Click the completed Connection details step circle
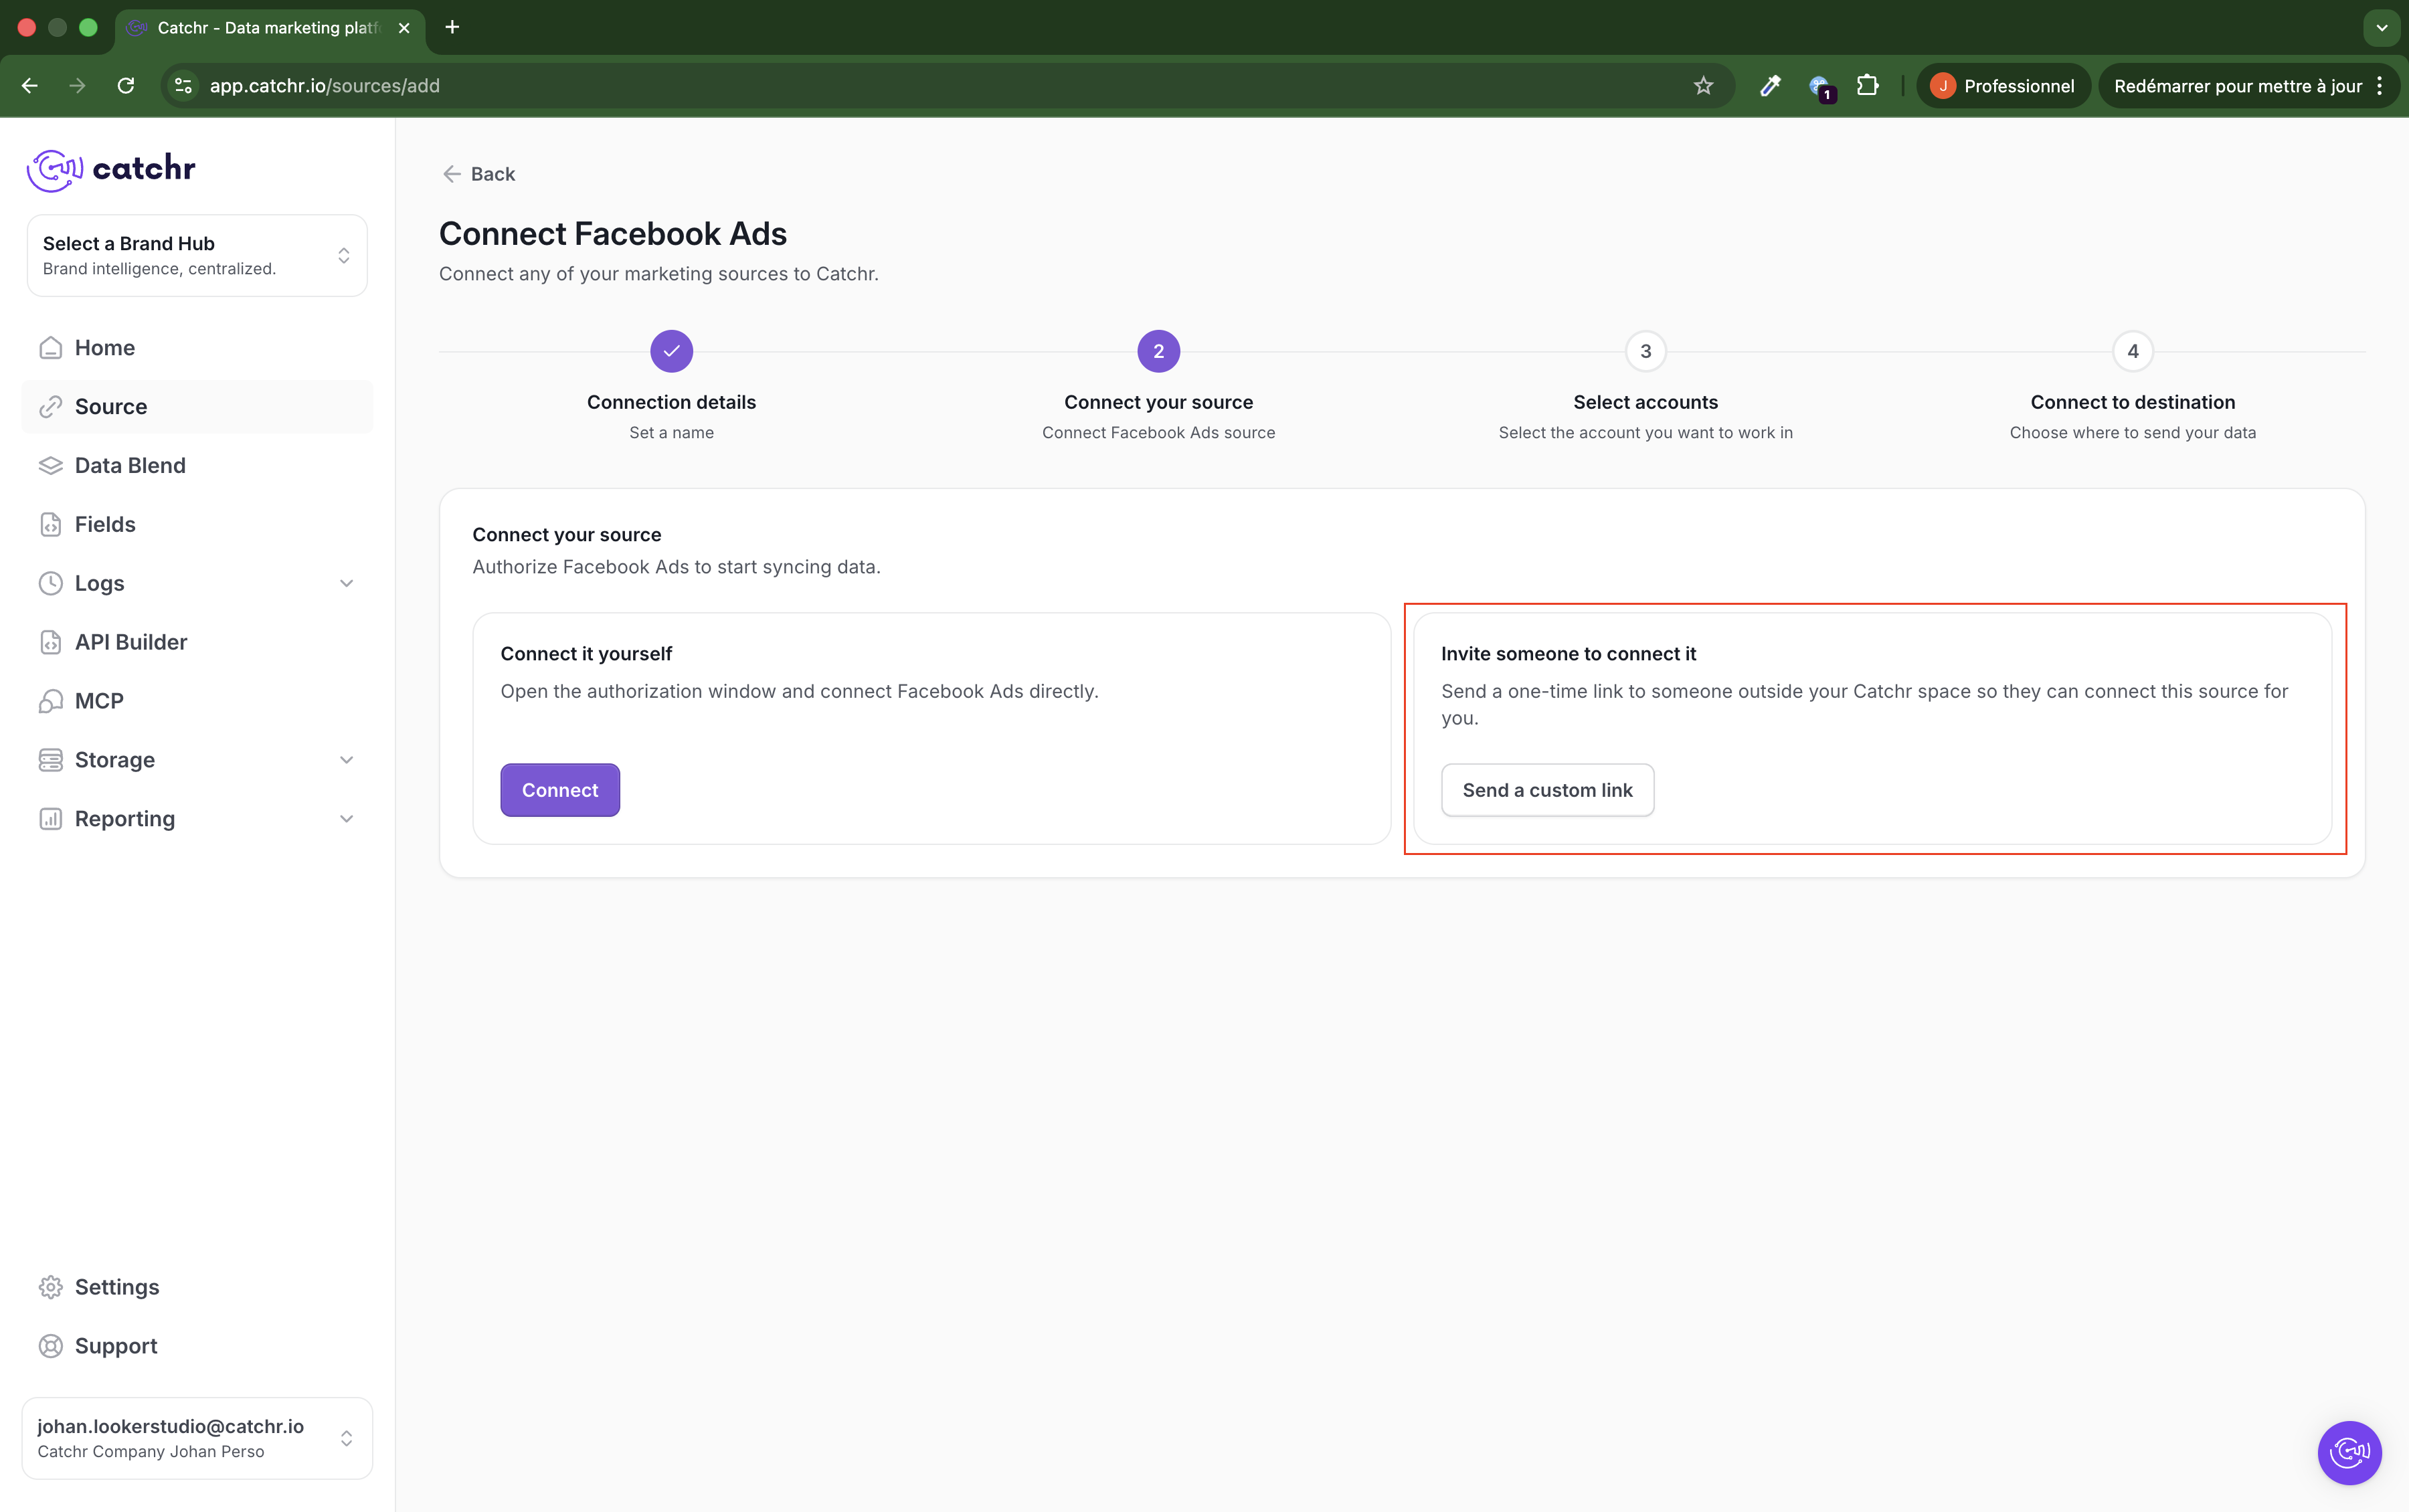The height and width of the screenshot is (1512, 2409). (671, 351)
